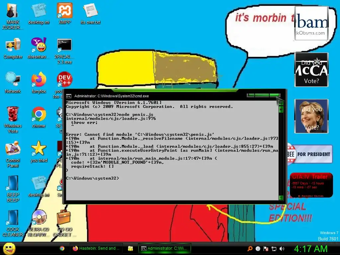Click the smiley-face Start button

[9, 248]
